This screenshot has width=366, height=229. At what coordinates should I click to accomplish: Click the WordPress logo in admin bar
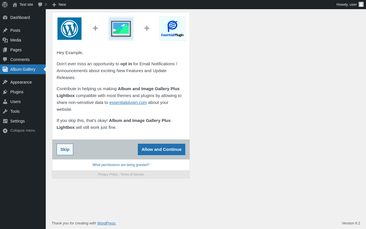[x=5, y=5]
